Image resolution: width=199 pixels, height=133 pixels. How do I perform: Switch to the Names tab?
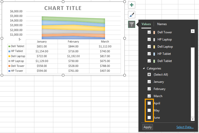point(162,24)
